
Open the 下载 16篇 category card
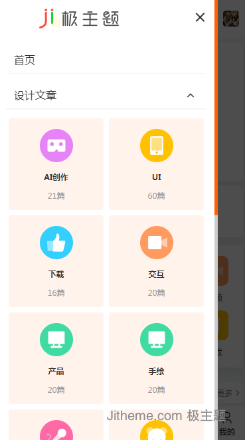point(56,261)
